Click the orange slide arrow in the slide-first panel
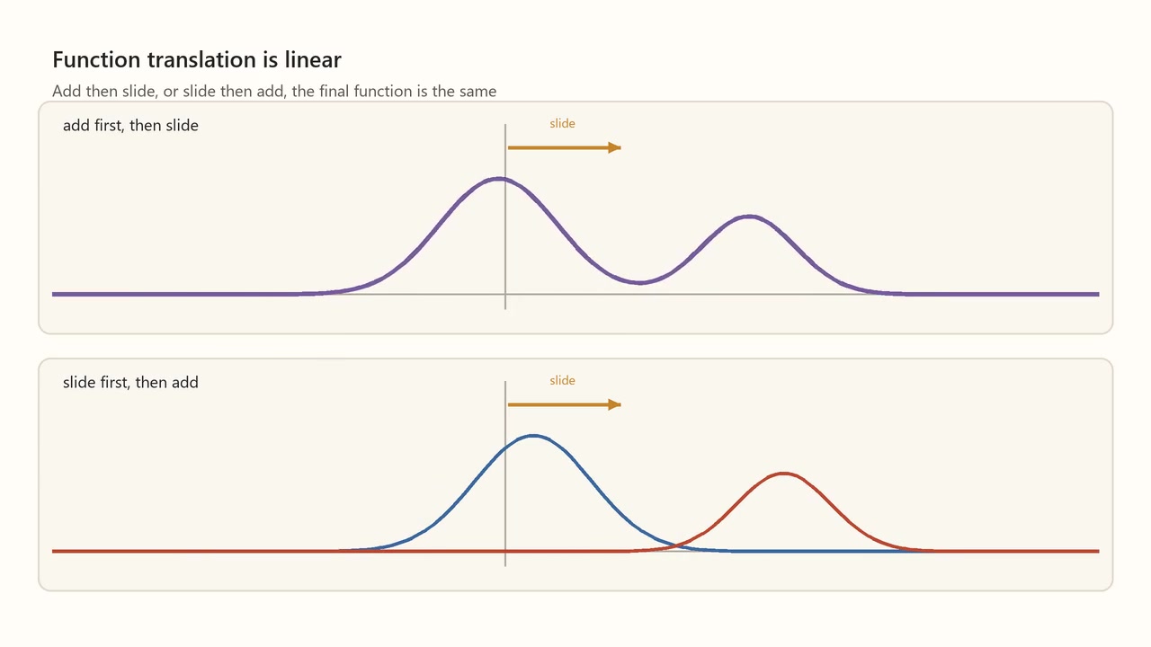 coord(564,404)
